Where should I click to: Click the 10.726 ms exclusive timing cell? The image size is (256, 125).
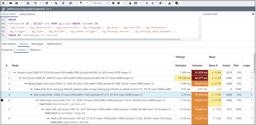183,78
